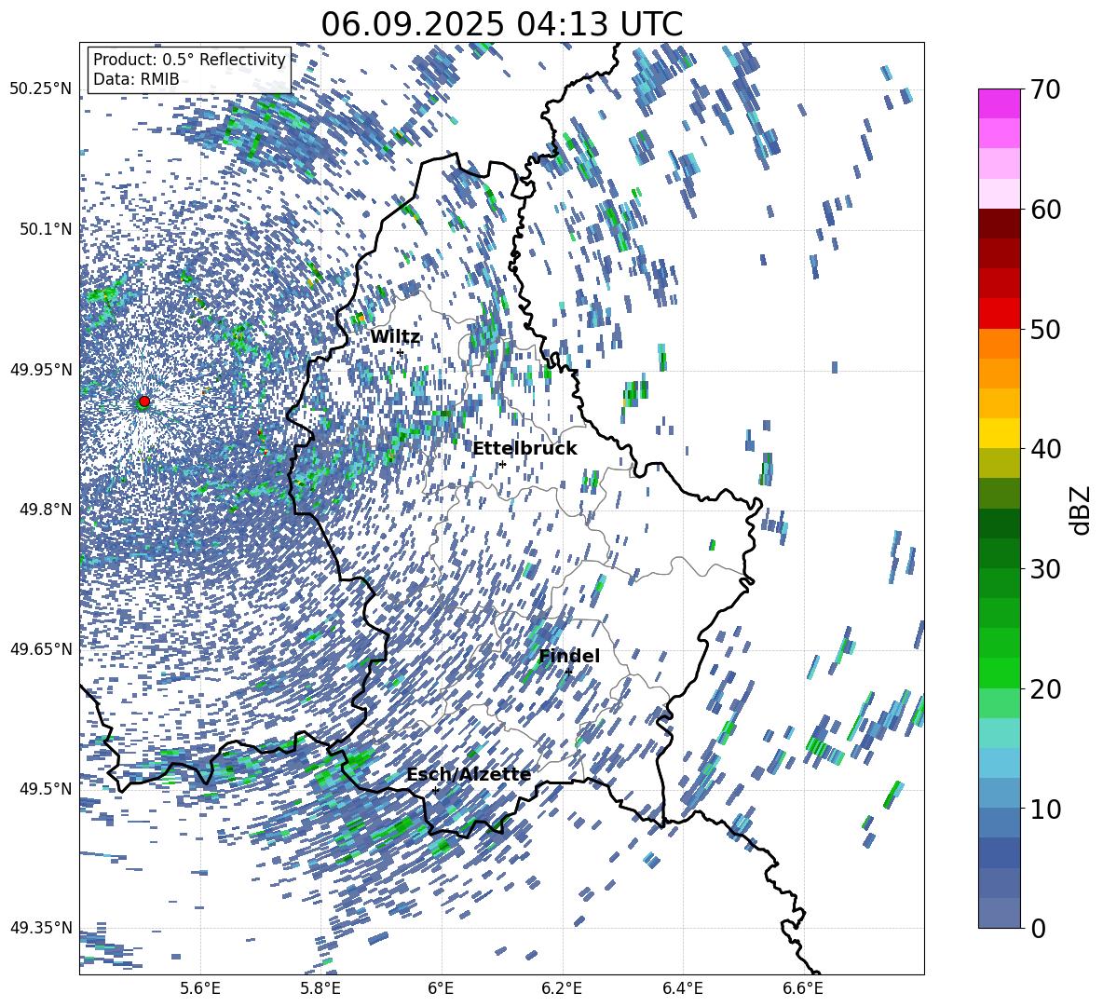This screenshot has height=1007, width=1103.
Task: Click the 49.35°N latitude label
Action: pyautogui.click(x=41, y=928)
